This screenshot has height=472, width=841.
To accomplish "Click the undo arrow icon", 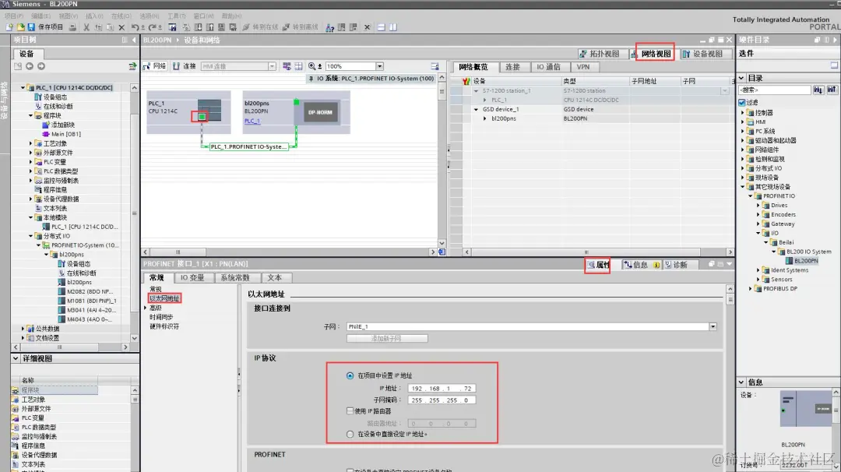I will (135, 26).
